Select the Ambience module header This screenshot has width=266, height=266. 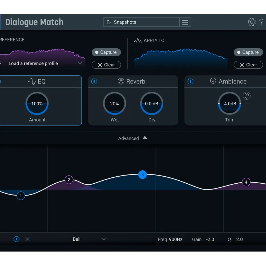tap(225, 82)
